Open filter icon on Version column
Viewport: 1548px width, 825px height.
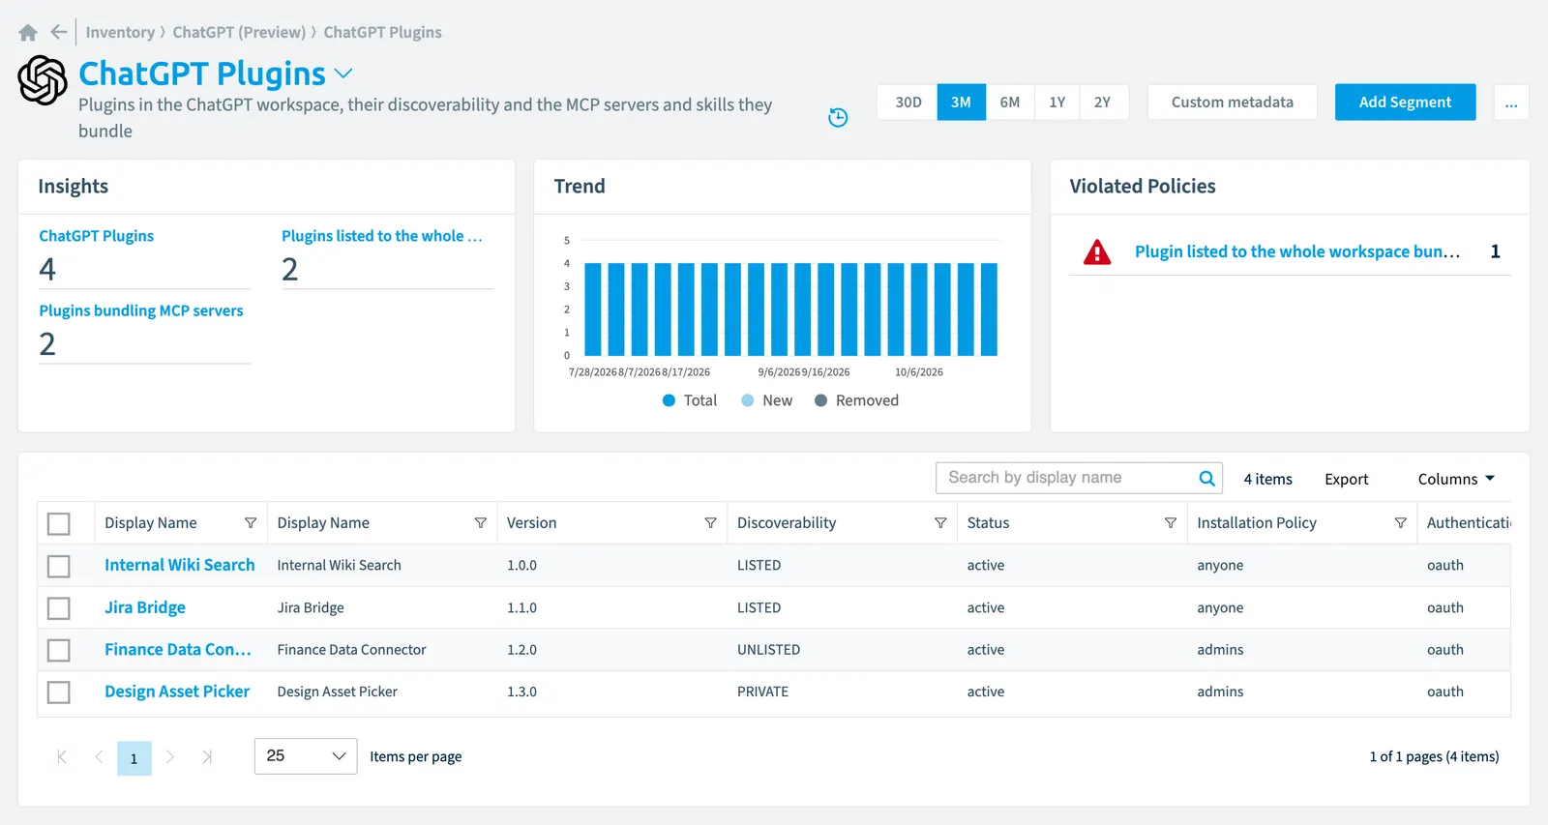710,522
